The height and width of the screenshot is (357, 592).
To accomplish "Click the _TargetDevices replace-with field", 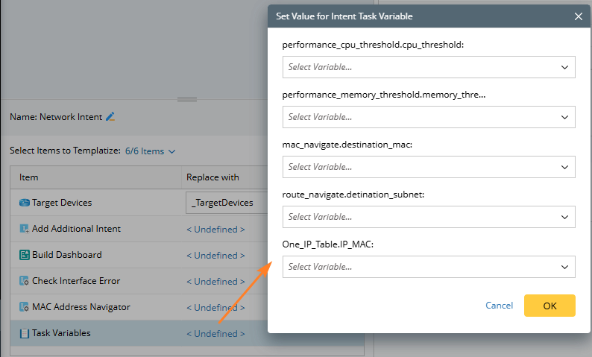I will tap(224, 203).
